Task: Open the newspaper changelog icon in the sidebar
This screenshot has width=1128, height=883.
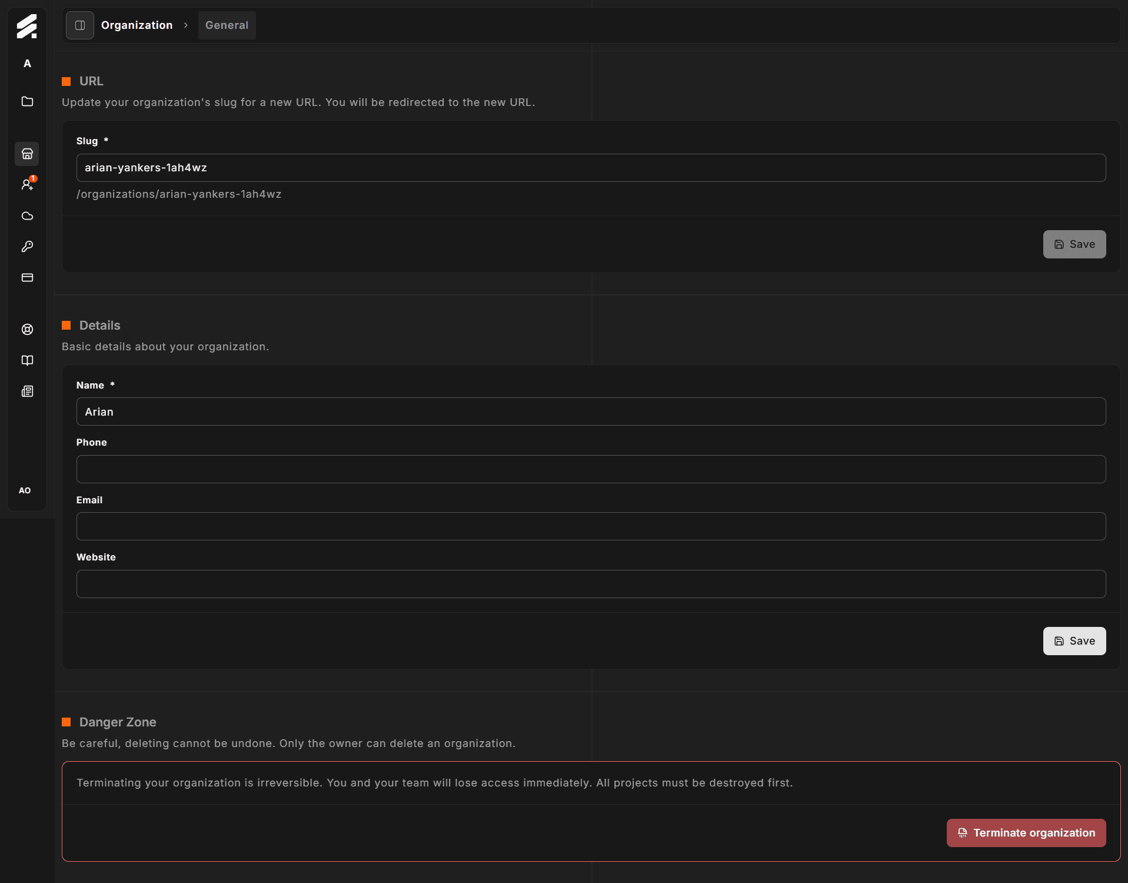Action: tap(27, 391)
